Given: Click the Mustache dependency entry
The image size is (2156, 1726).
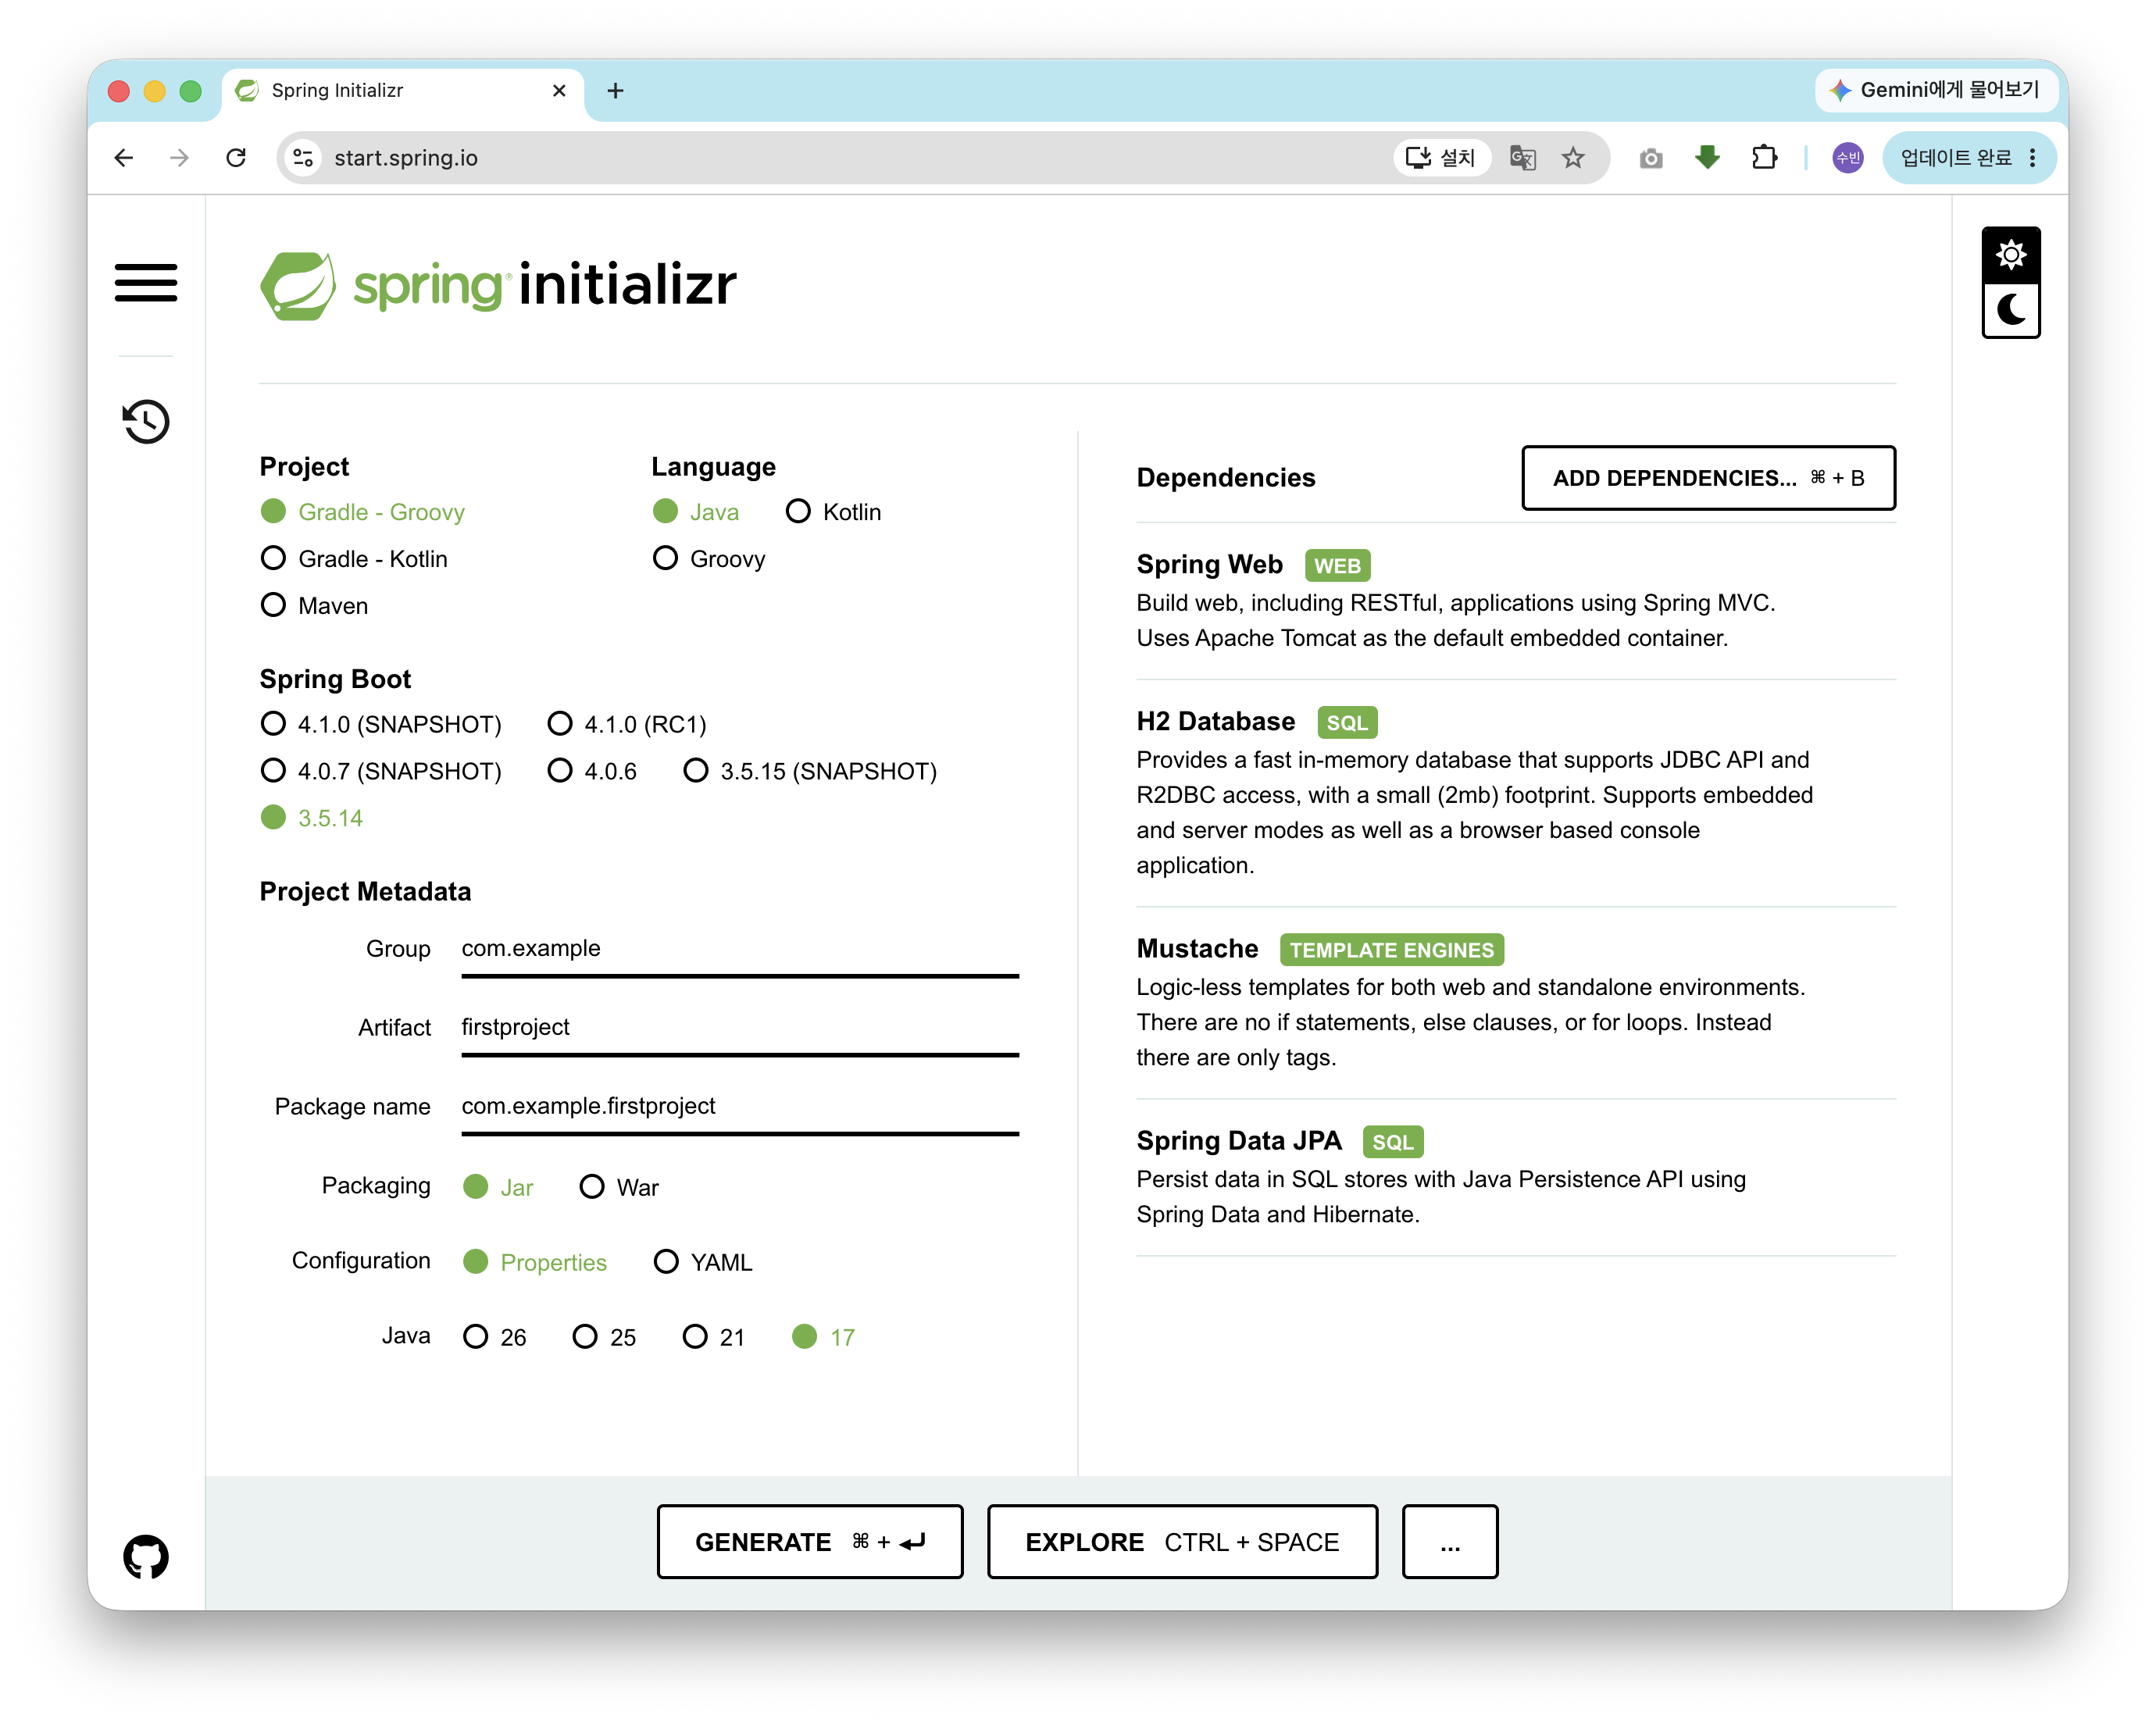Looking at the screenshot, I should point(1516,1002).
